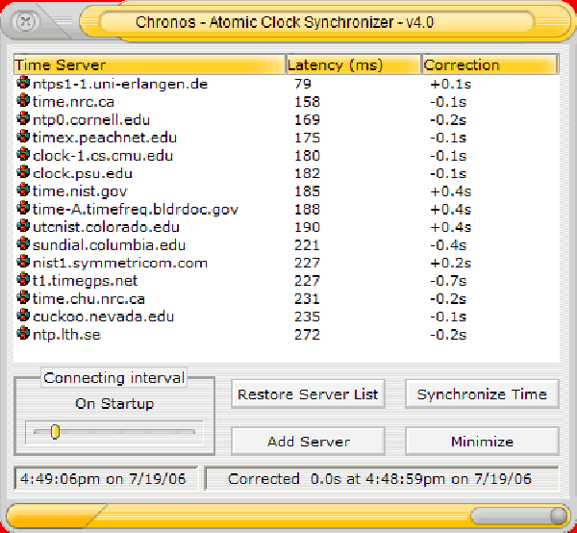Click the server icon beside clock-1.cs.cmu.edu
The image size is (577, 533).
tap(23, 155)
